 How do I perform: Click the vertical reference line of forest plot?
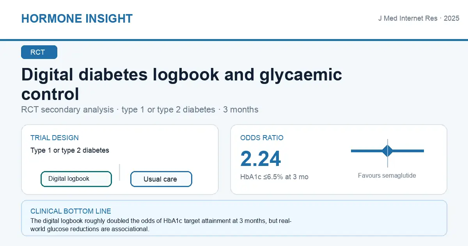[x=387, y=153]
